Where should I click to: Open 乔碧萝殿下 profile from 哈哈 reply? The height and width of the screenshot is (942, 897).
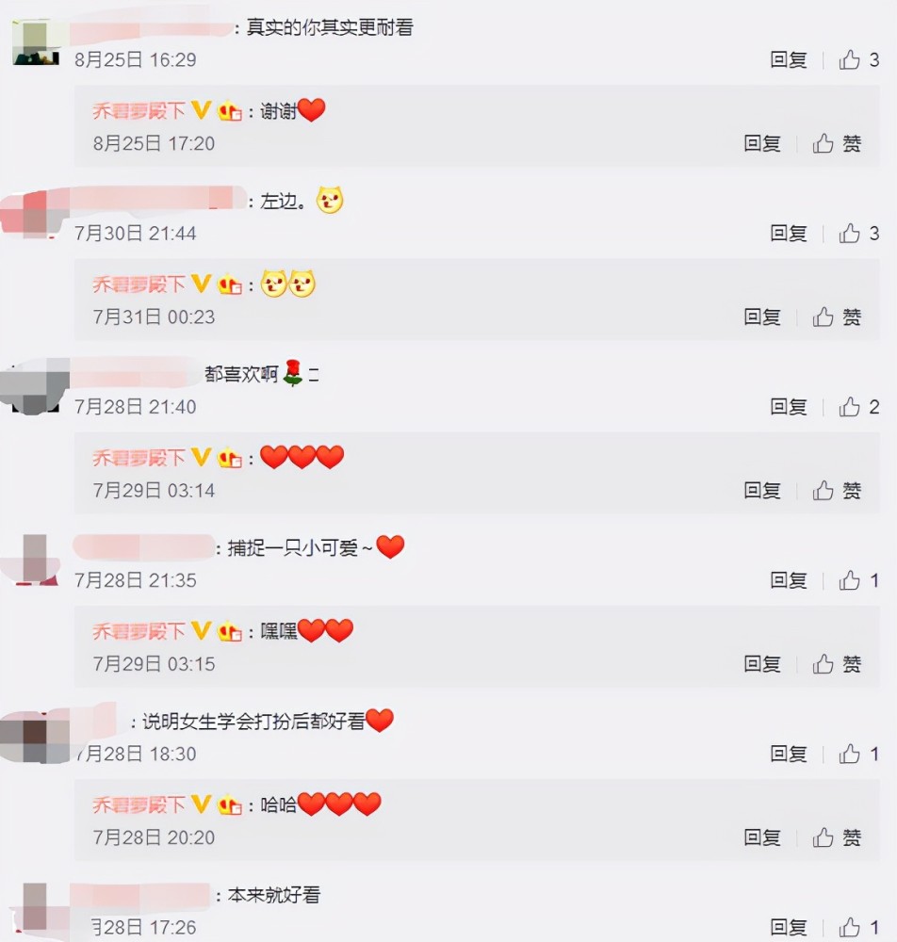[139, 805]
